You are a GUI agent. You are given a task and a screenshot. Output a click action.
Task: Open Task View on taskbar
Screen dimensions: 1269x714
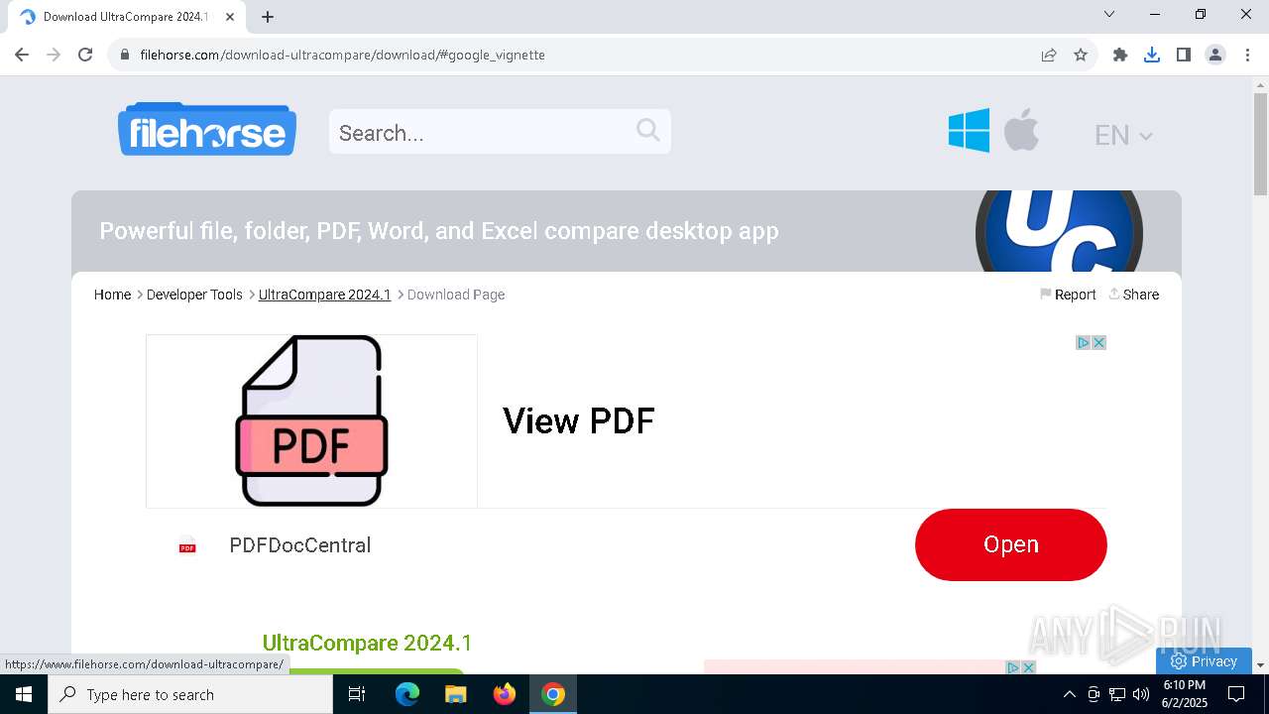pyautogui.click(x=357, y=694)
